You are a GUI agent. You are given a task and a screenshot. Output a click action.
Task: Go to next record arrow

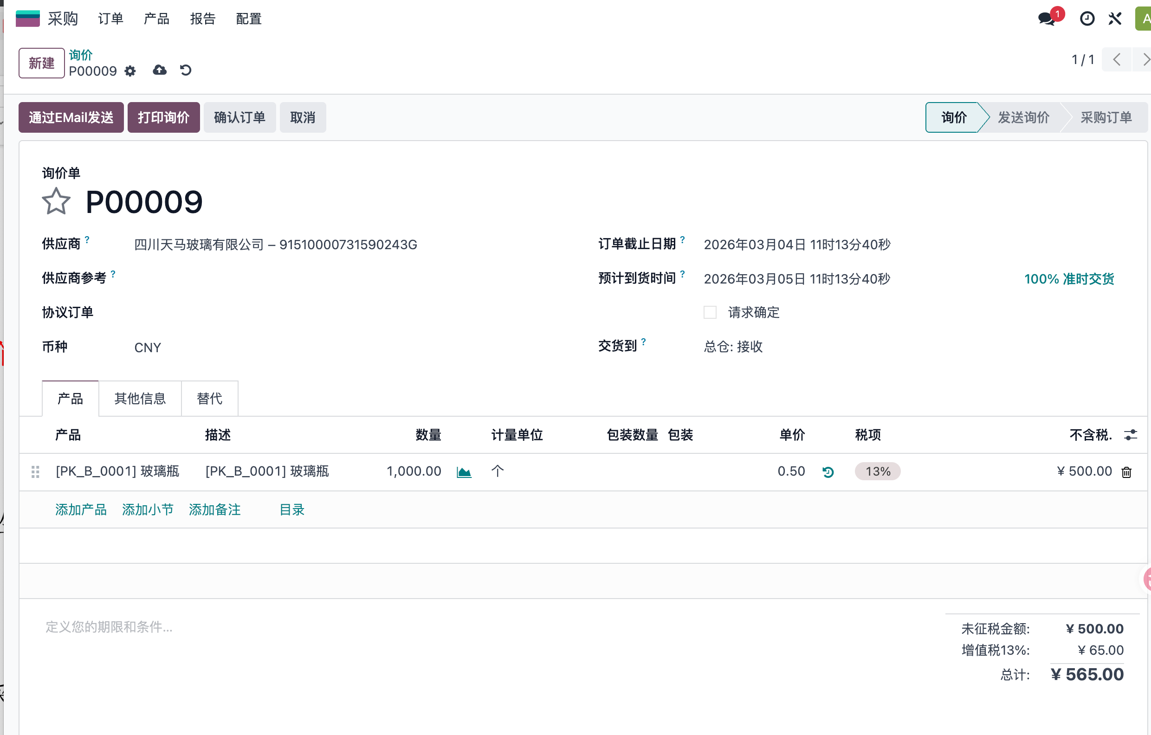tap(1143, 60)
